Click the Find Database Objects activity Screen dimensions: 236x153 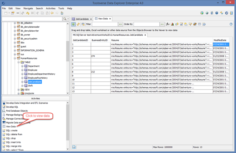tap(17, 111)
